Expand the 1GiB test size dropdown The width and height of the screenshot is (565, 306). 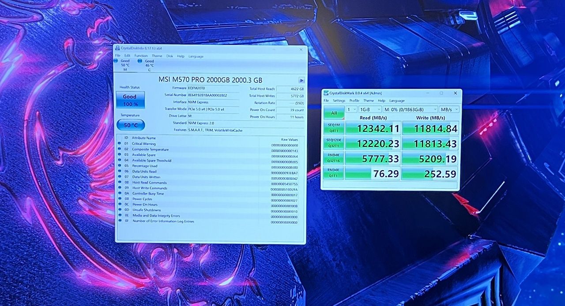tap(370, 109)
